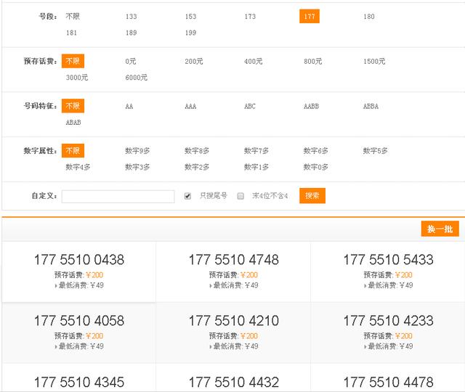The height and width of the screenshot is (392, 465).
Task: Pick the 6000元 prepaid fee option
Action: coord(136,78)
